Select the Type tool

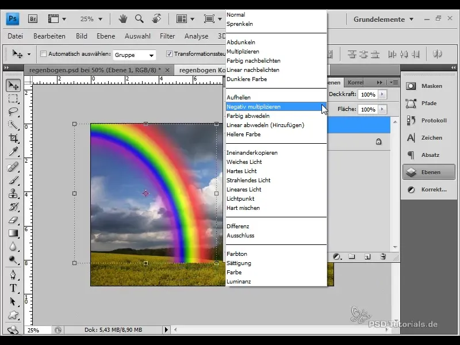(x=13, y=288)
